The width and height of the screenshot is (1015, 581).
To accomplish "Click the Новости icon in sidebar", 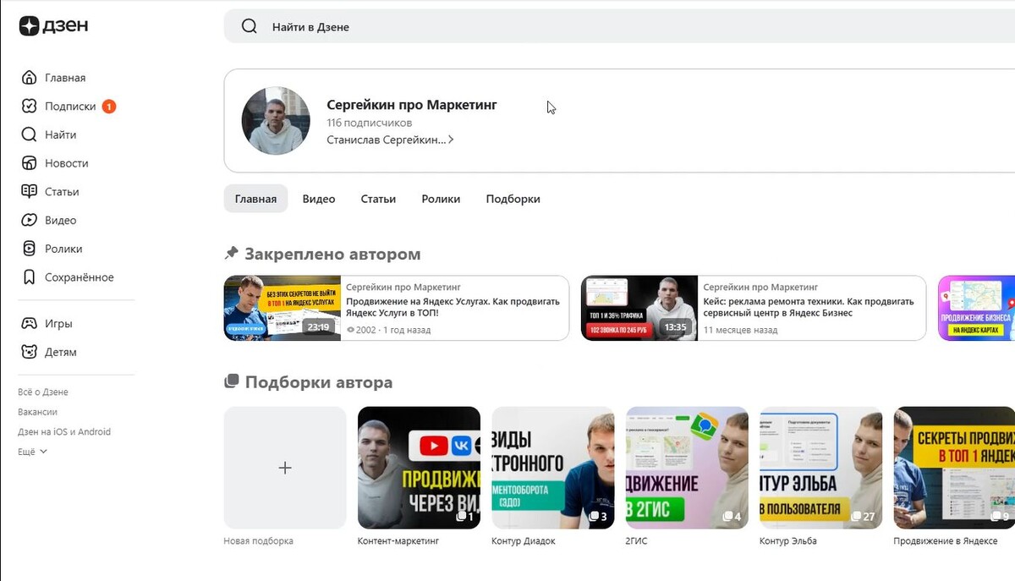I will coord(30,163).
